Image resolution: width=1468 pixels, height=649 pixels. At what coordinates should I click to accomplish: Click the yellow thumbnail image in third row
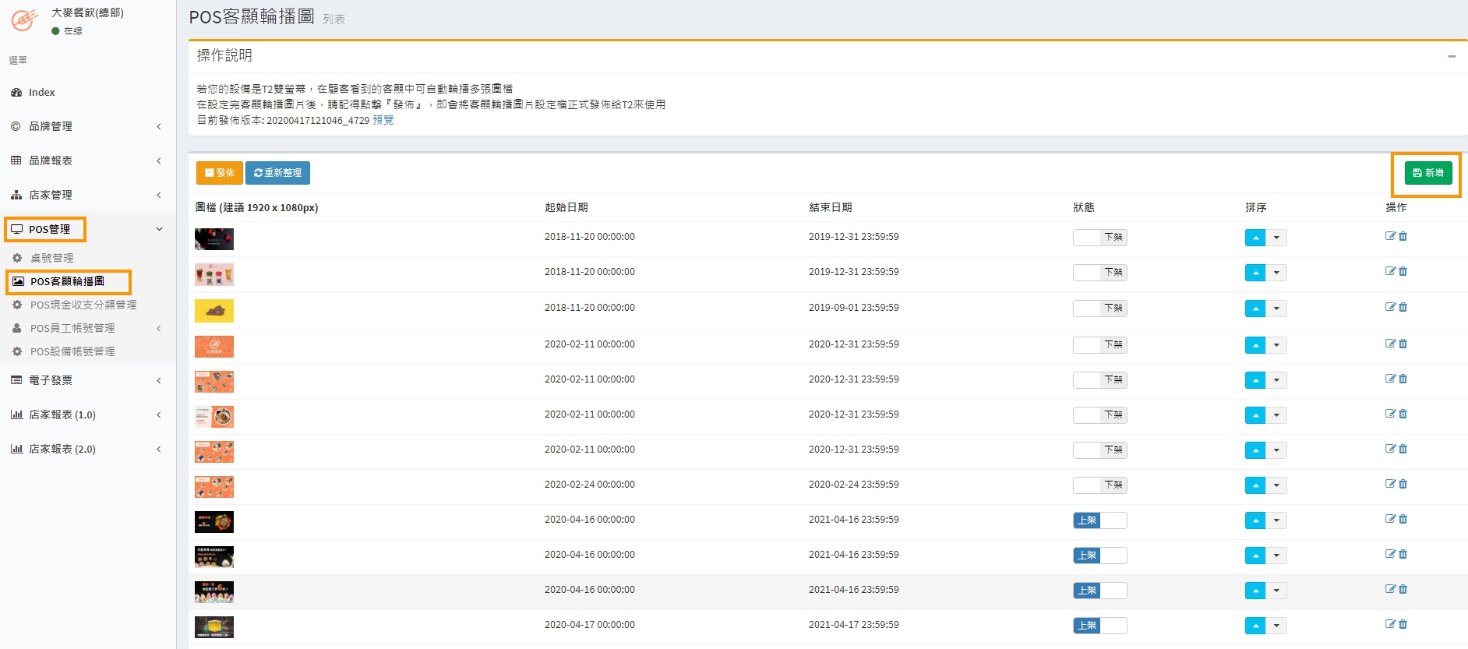point(214,311)
